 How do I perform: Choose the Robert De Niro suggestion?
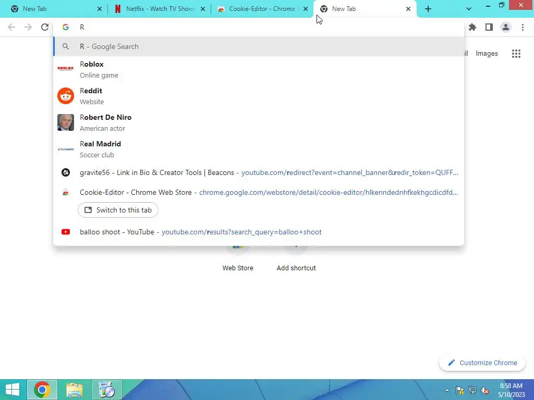click(x=259, y=122)
